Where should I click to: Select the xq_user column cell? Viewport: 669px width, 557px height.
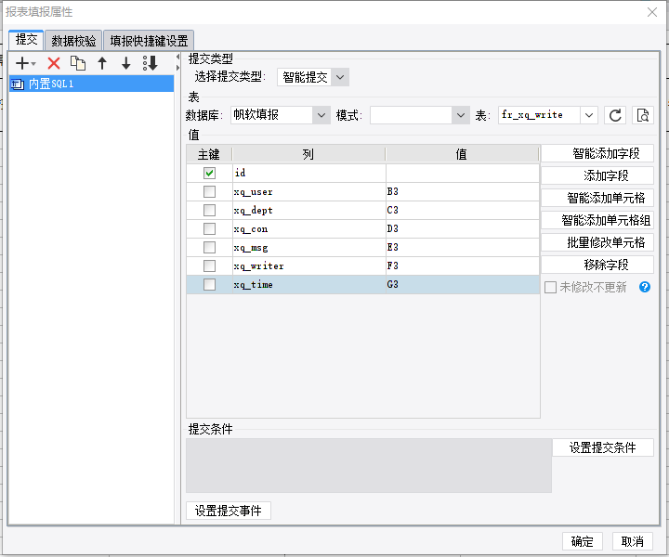(308, 192)
